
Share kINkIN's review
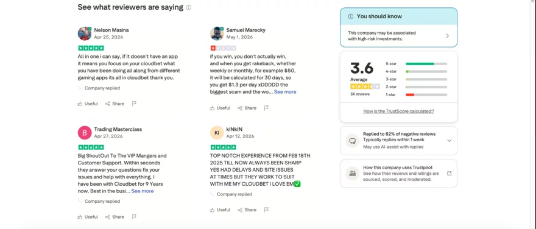pyautogui.click(x=247, y=210)
